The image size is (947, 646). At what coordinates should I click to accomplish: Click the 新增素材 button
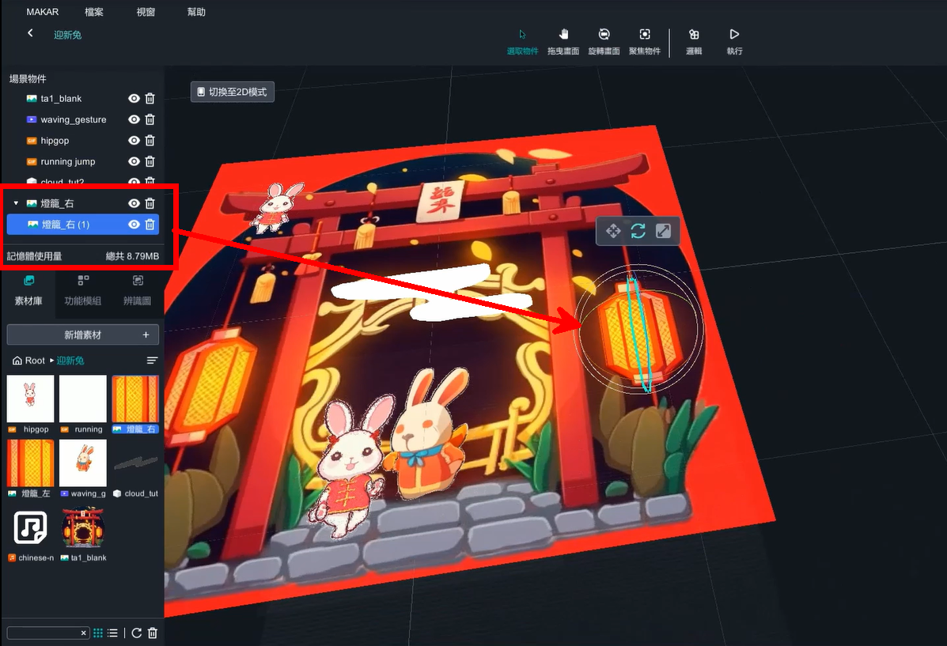click(82, 334)
